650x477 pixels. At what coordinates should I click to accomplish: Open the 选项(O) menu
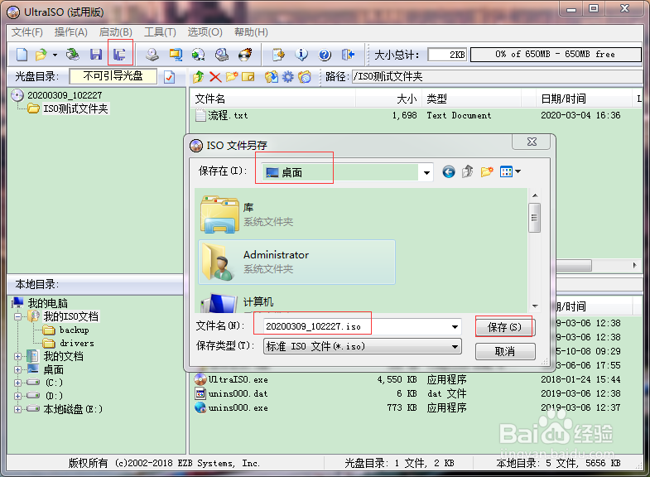pos(205,32)
